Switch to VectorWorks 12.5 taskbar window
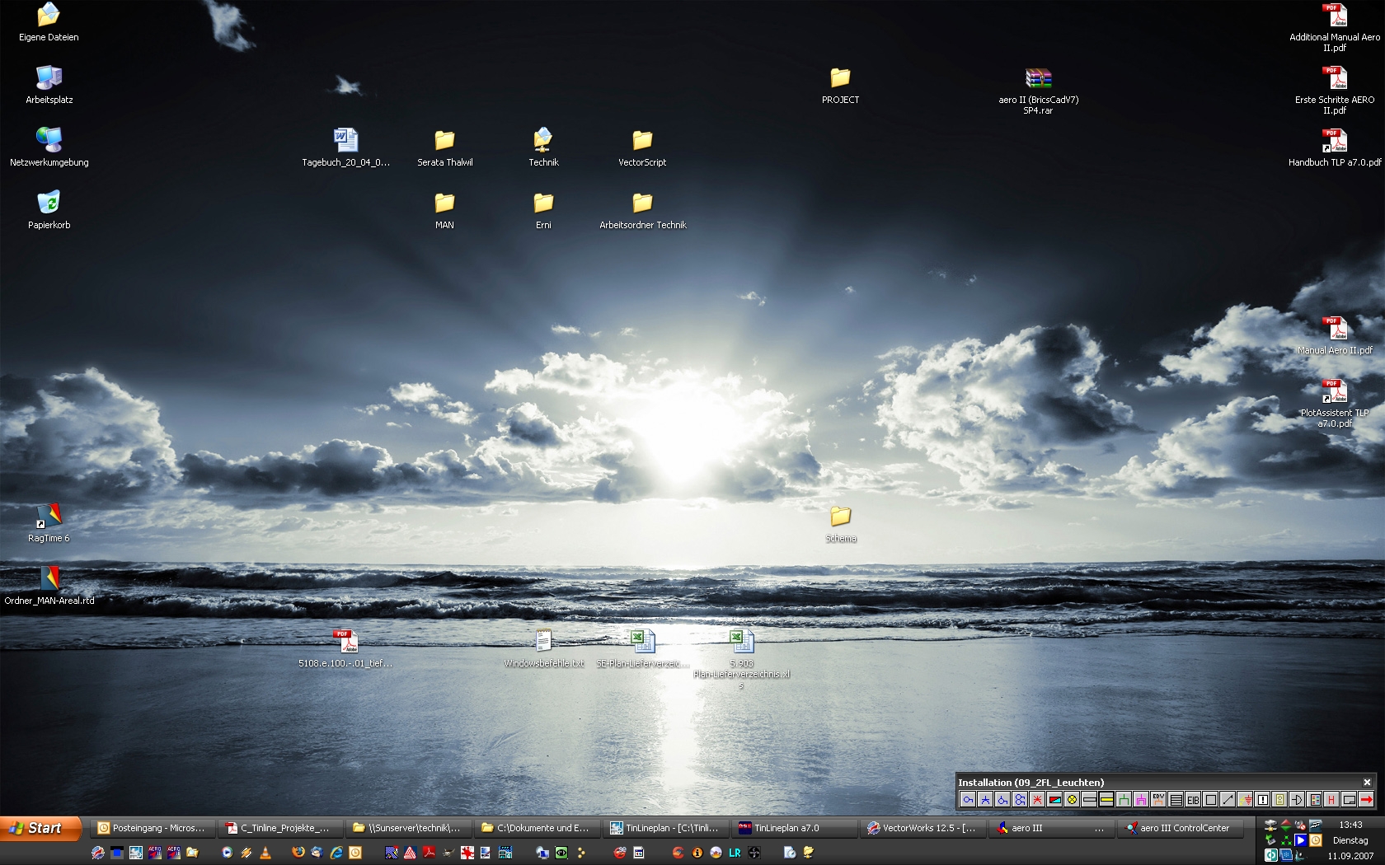Viewport: 1385px width, 865px height. 921,828
